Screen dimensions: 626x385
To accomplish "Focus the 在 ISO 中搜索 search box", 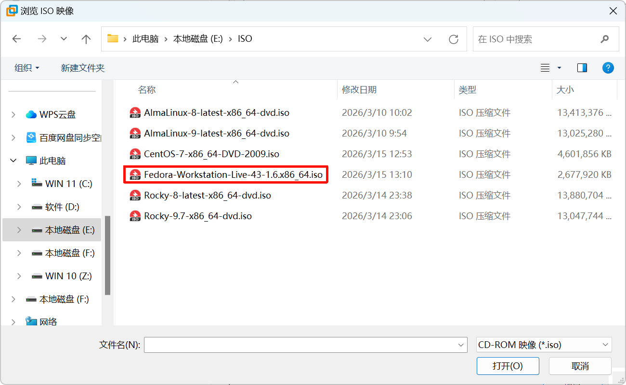I will point(546,39).
